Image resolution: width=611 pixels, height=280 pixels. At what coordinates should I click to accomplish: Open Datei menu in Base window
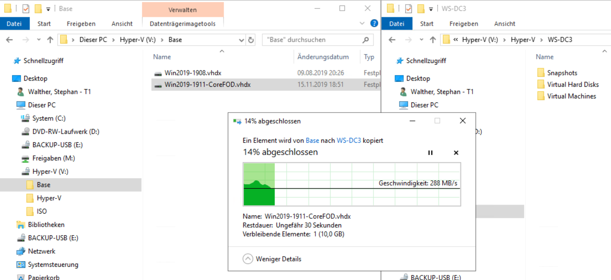[x=15, y=23]
